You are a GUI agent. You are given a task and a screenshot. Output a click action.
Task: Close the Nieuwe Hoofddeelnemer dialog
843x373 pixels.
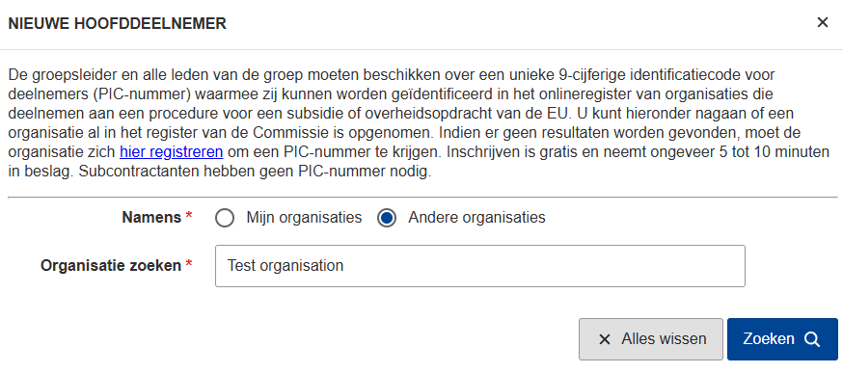(822, 22)
